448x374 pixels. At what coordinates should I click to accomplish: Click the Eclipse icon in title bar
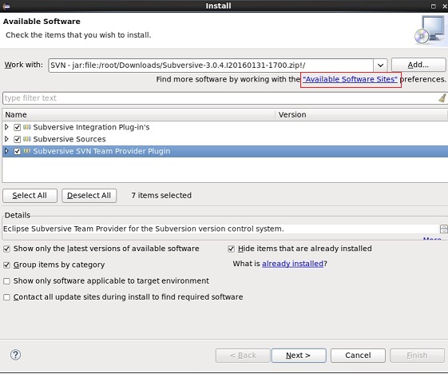click(x=6, y=6)
